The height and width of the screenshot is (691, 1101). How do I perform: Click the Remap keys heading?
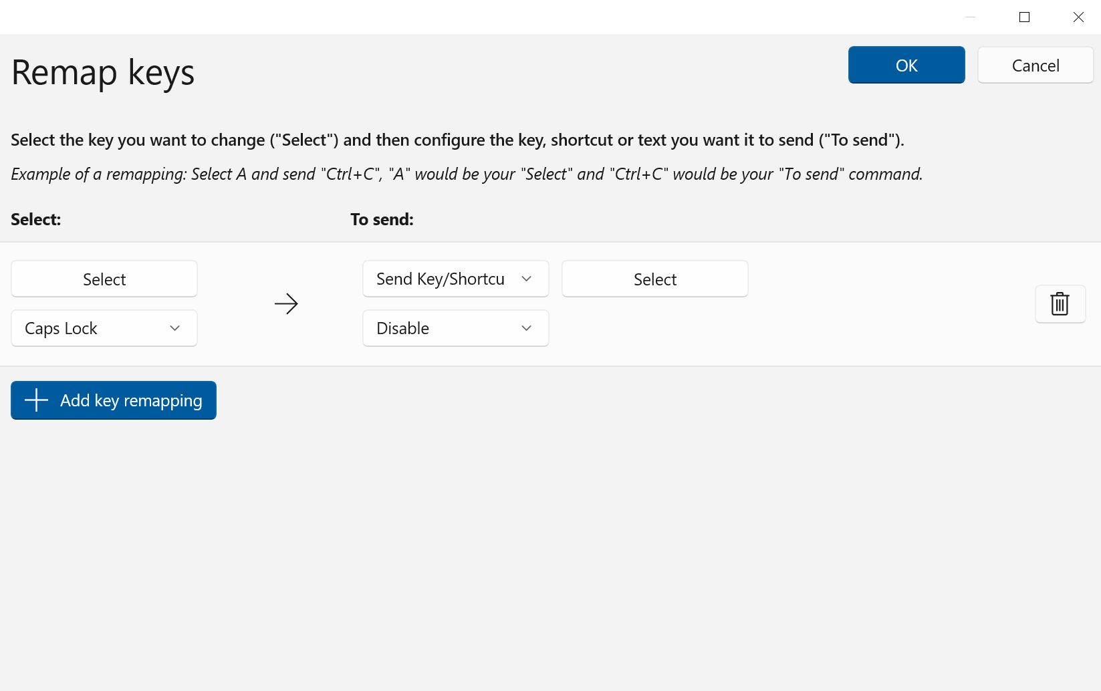(103, 72)
